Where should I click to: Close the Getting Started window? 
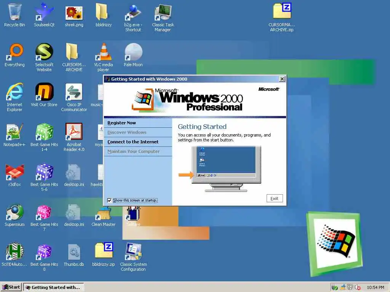point(282,79)
